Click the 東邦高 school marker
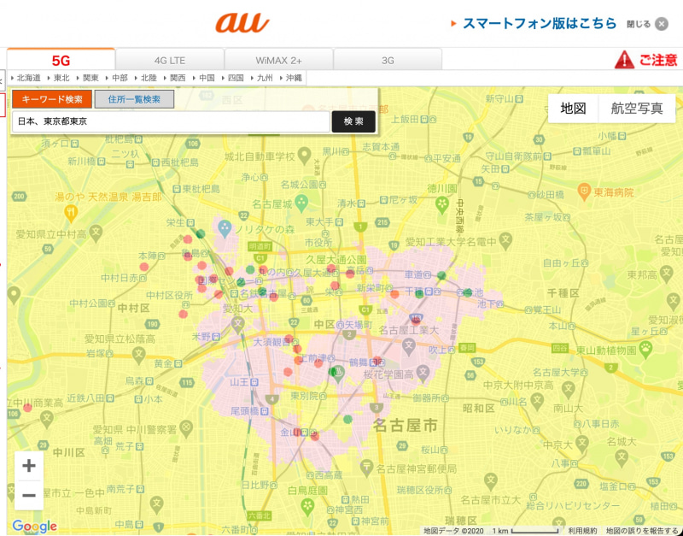683x536 pixels. (666, 274)
